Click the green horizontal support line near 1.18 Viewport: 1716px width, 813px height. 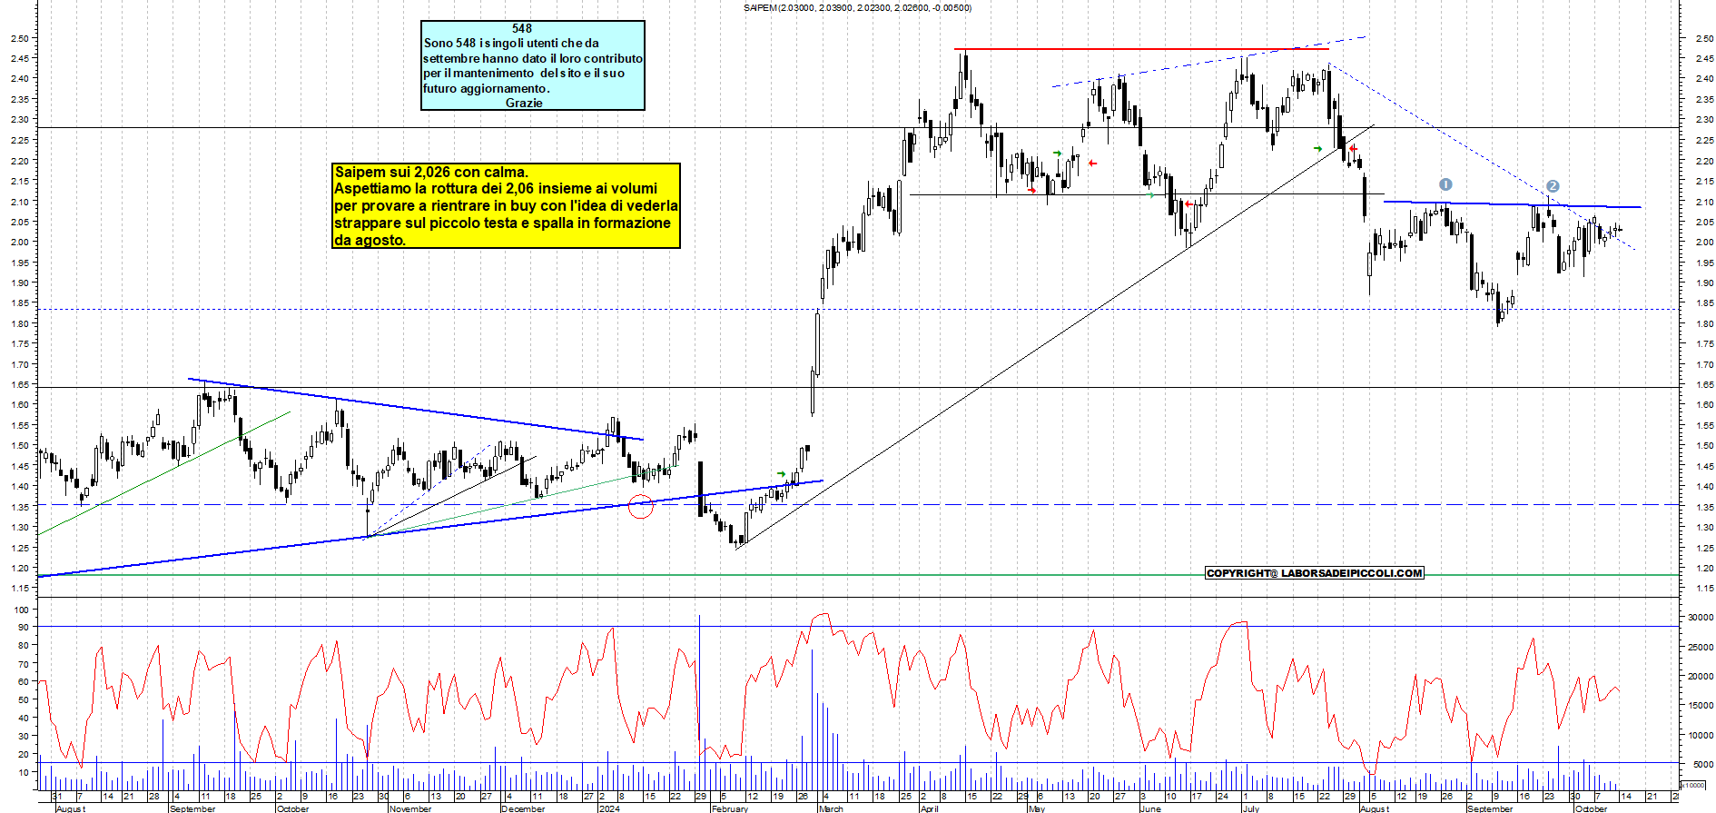(858, 575)
